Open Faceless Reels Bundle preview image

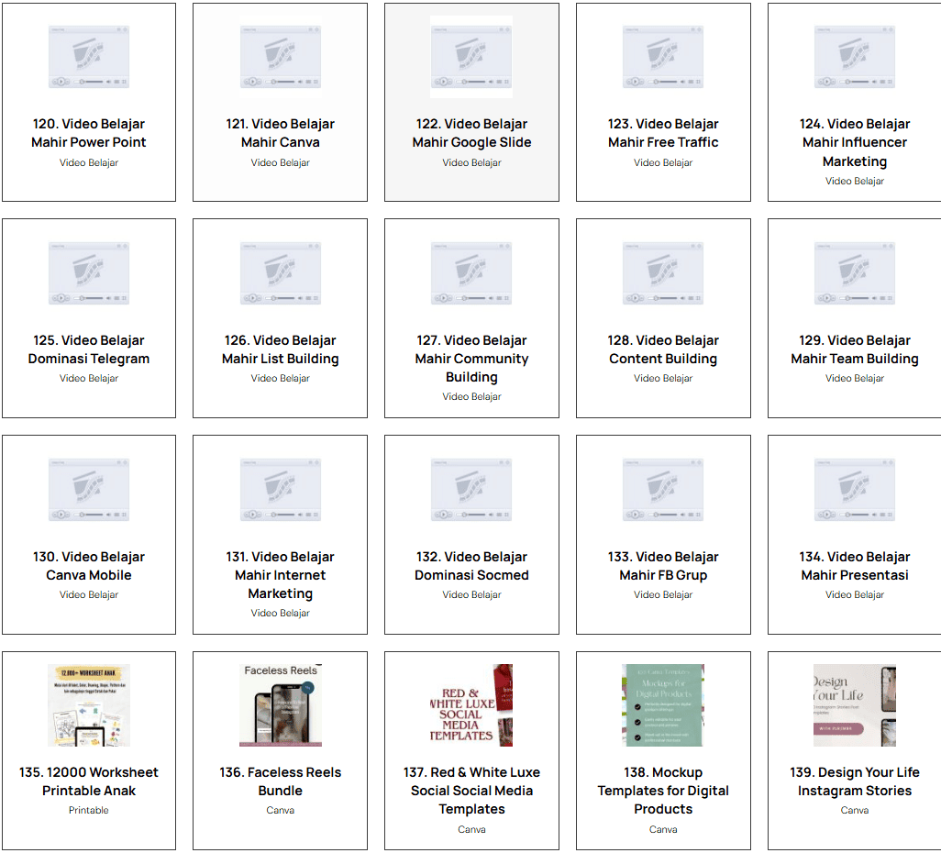(x=281, y=705)
